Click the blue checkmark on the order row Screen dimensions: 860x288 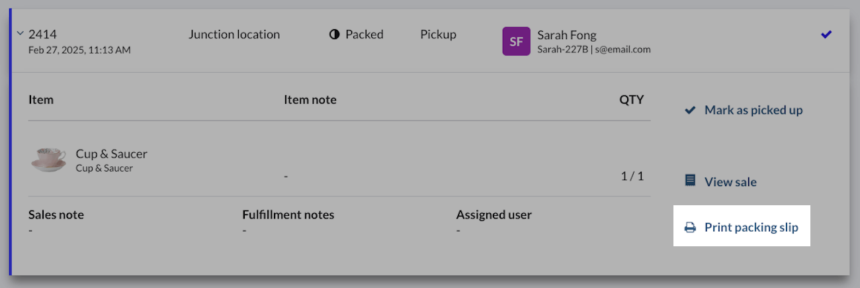(826, 34)
